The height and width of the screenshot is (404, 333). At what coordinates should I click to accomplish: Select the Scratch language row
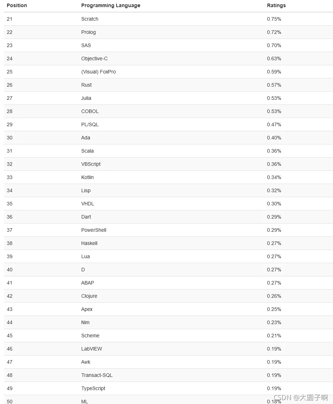tap(168, 19)
